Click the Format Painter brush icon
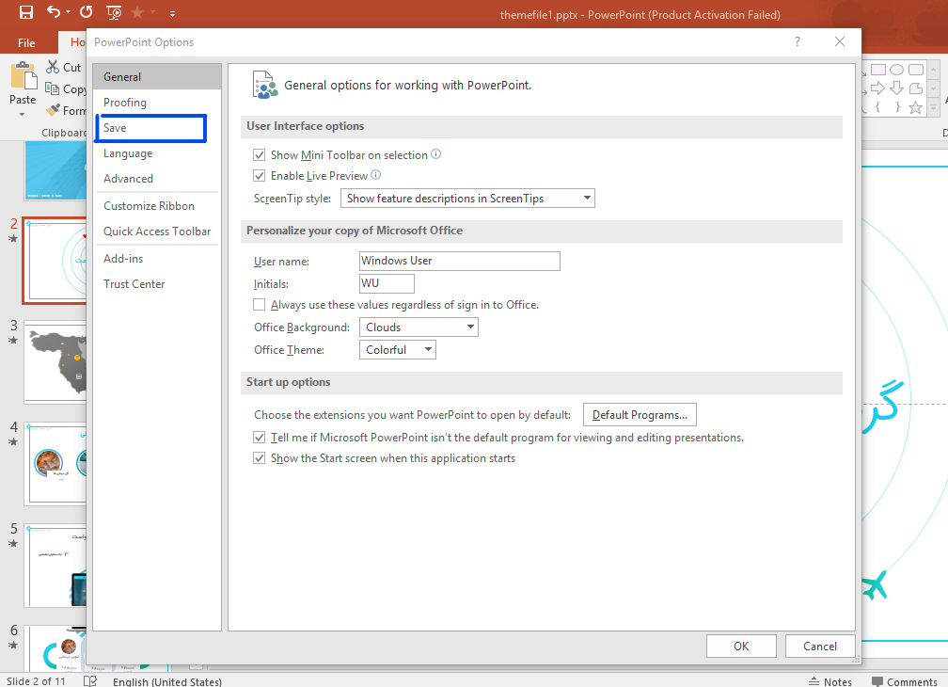948x687 pixels. (54, 110)
